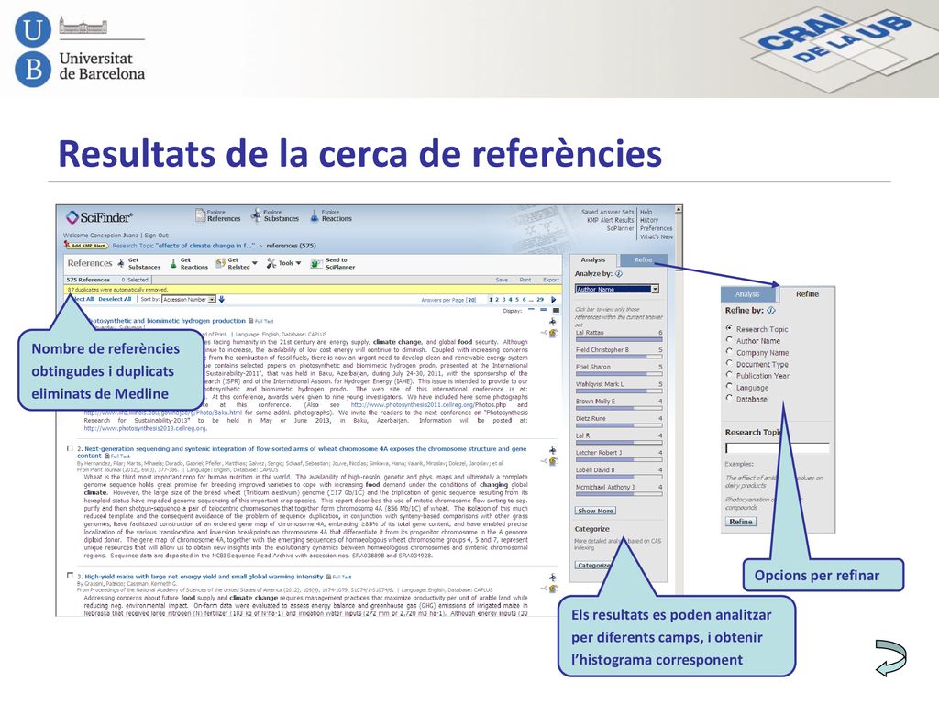This screenshot has height=704, width=939.
Task: Click Deselect All link
Action: [x=115, y=299]
